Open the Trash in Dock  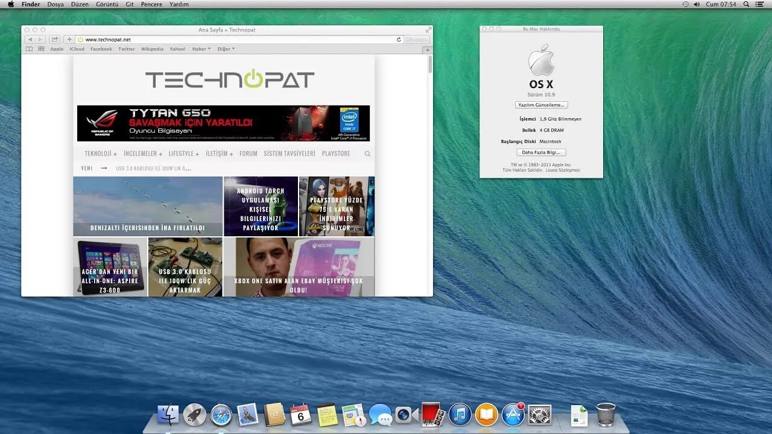click(606, 415)
